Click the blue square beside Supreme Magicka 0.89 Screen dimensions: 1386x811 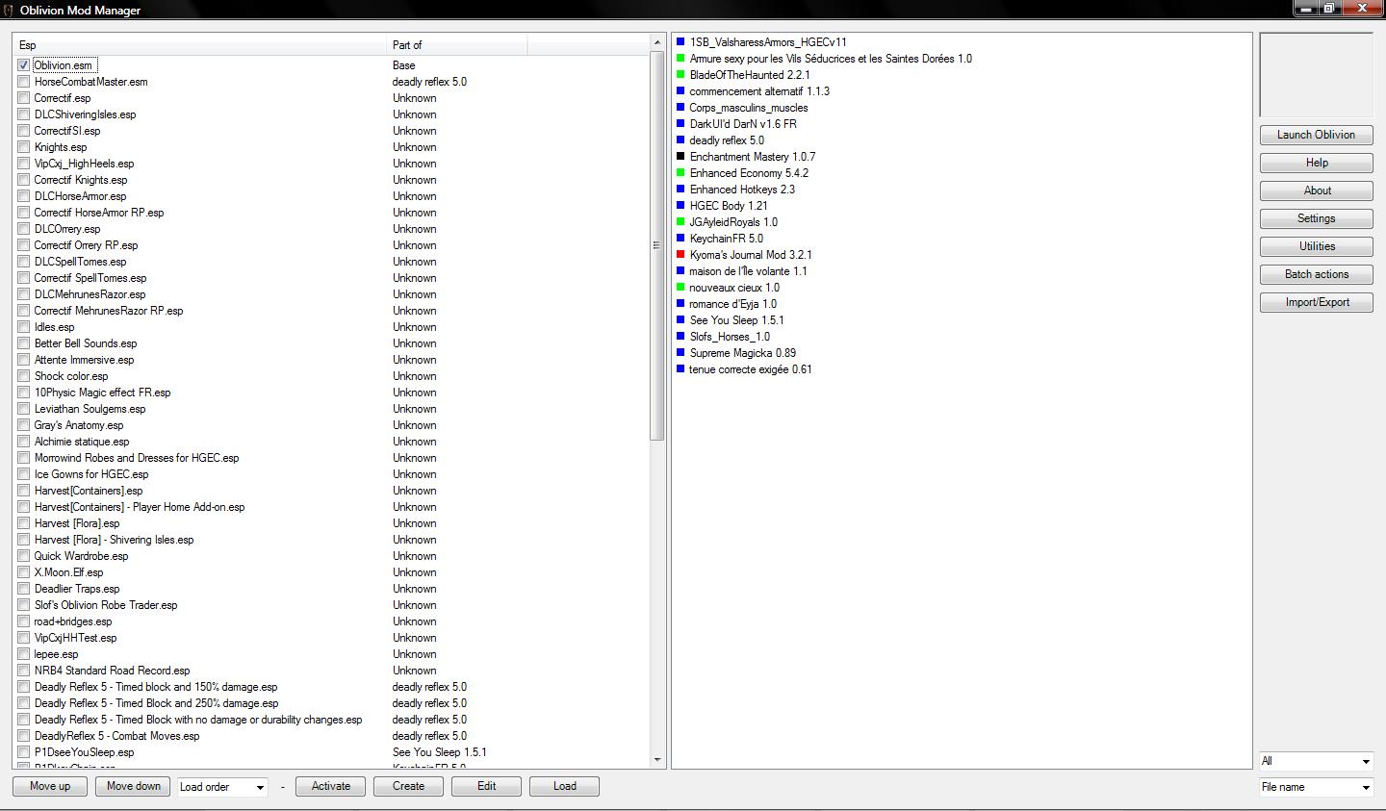click(680, 353)
